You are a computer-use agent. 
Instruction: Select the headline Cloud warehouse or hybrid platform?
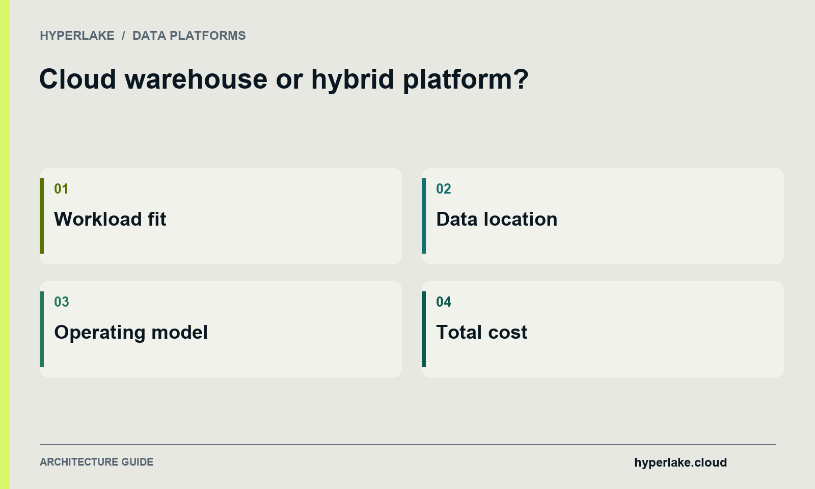tap(284, 79)
